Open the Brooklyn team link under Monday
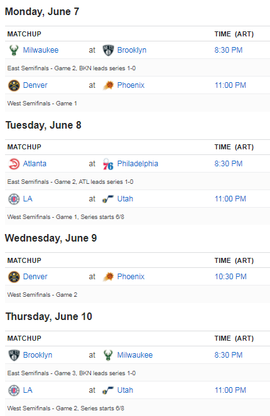 click(132, 50)
